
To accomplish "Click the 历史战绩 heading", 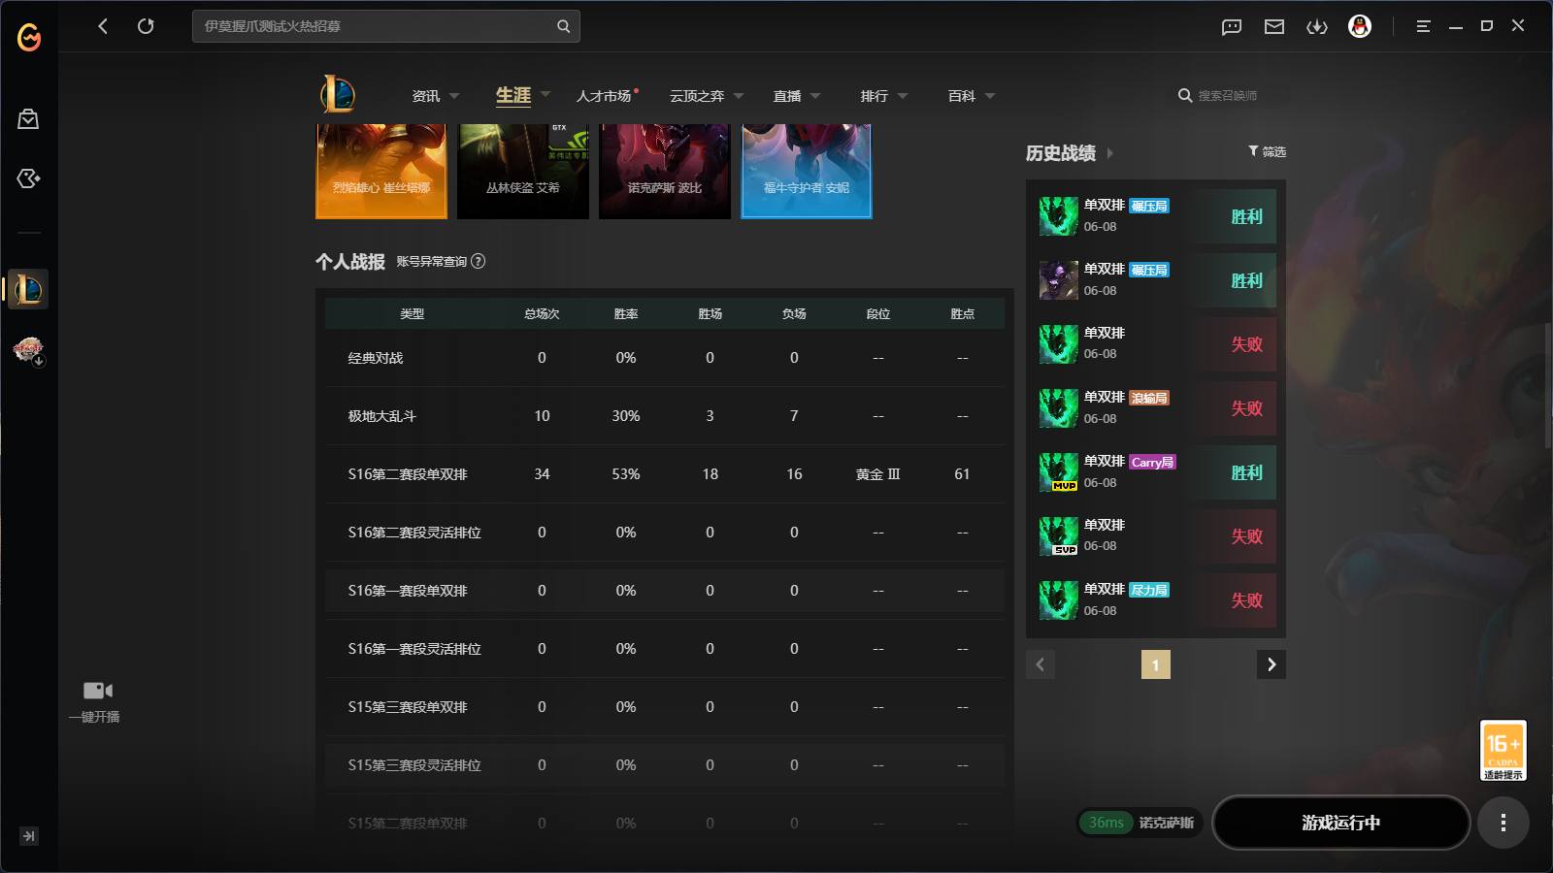I will 1061,153.
